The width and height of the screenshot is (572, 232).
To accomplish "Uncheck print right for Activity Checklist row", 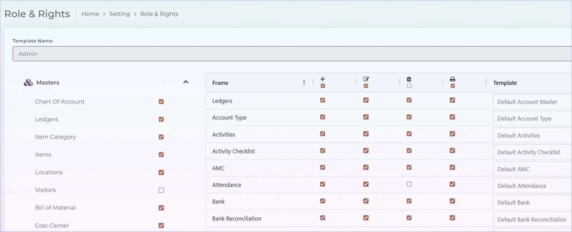I will (452, 151).
